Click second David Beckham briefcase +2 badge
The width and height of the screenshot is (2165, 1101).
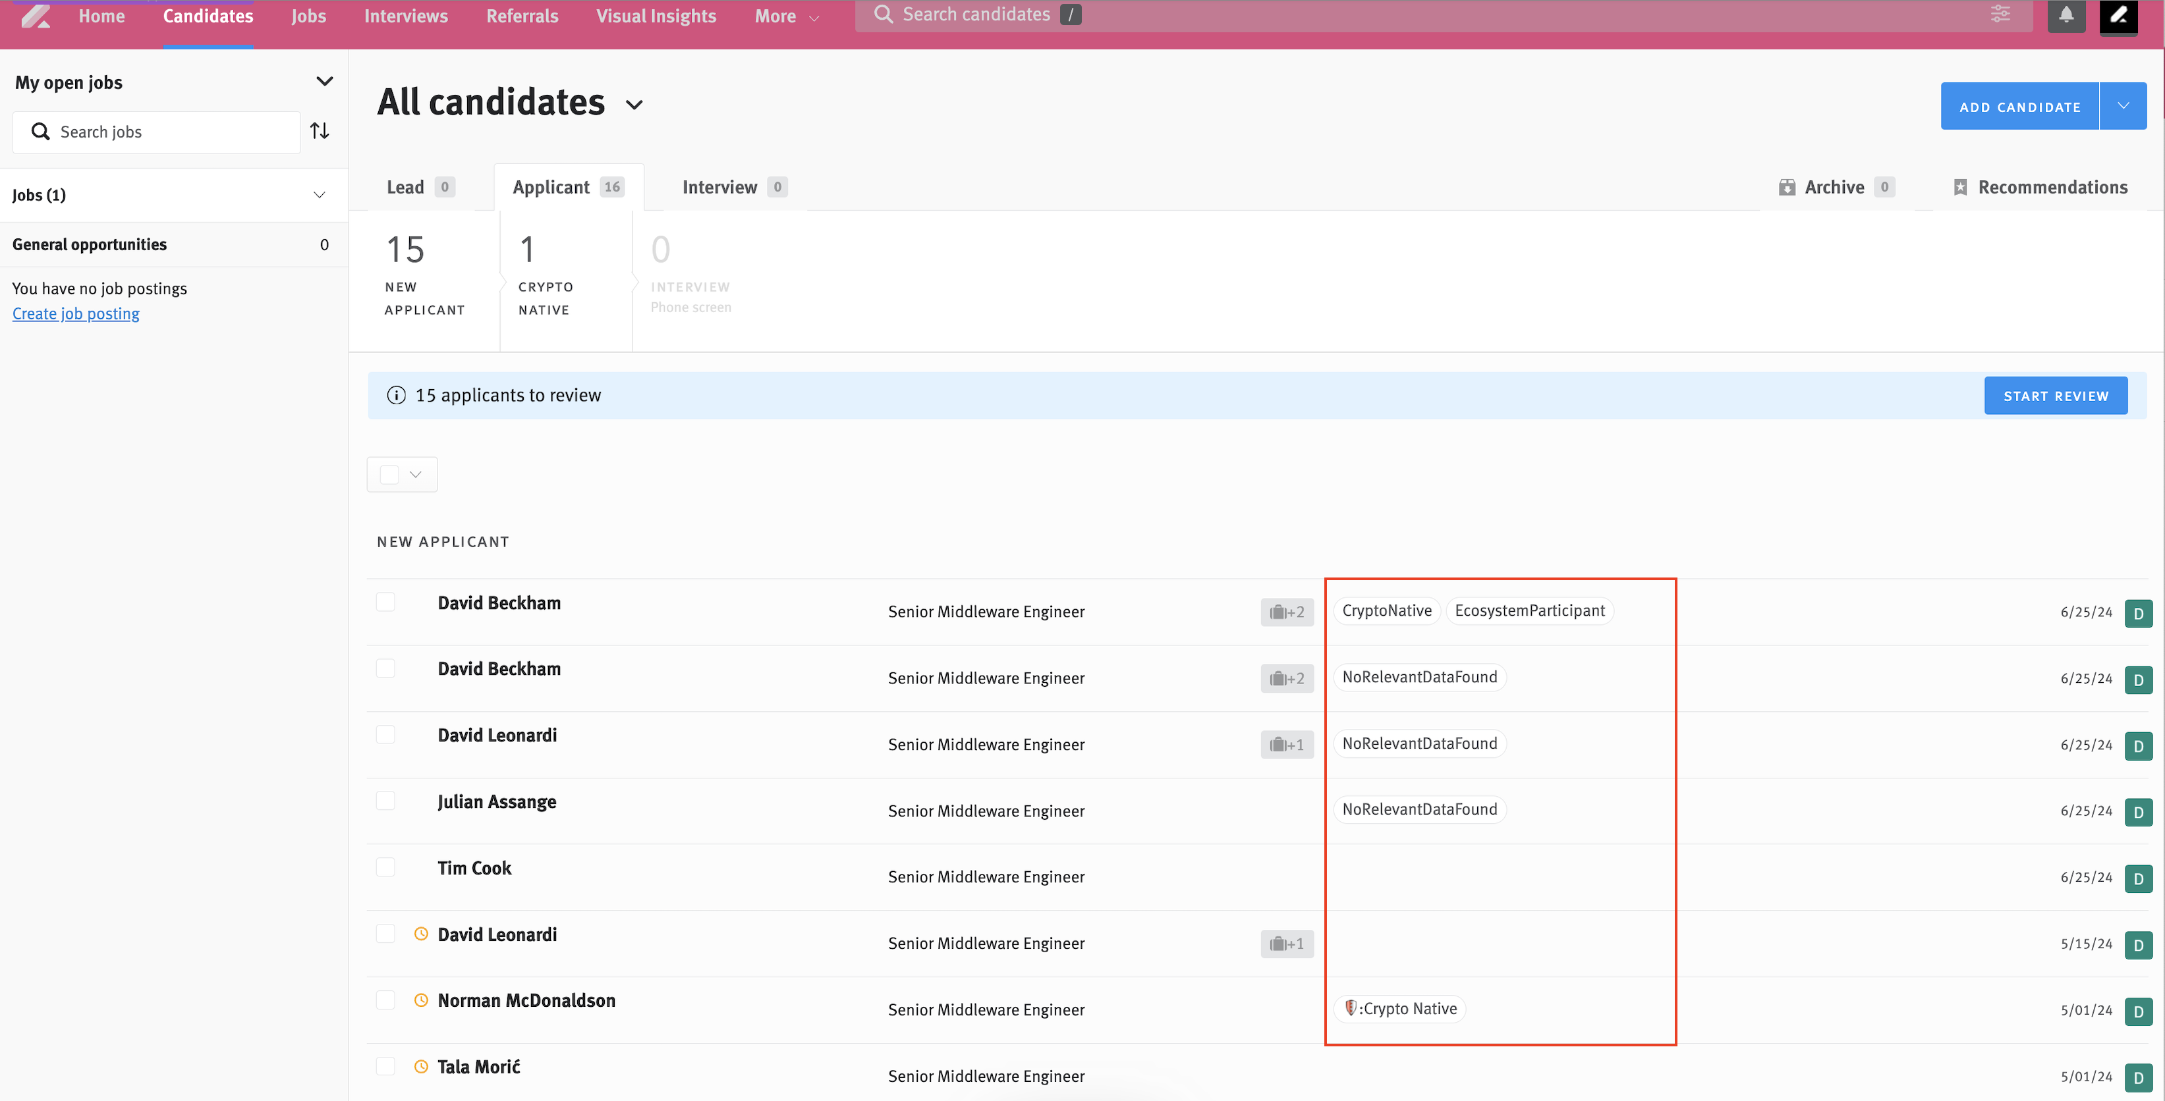[1286, 678]
